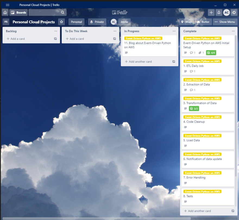Screen dimensions: 239x220
Task: Click the Invite button
Action: coord(124,22)
